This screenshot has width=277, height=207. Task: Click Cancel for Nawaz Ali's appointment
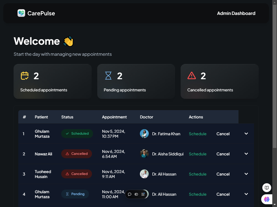[x=223, y=154]
